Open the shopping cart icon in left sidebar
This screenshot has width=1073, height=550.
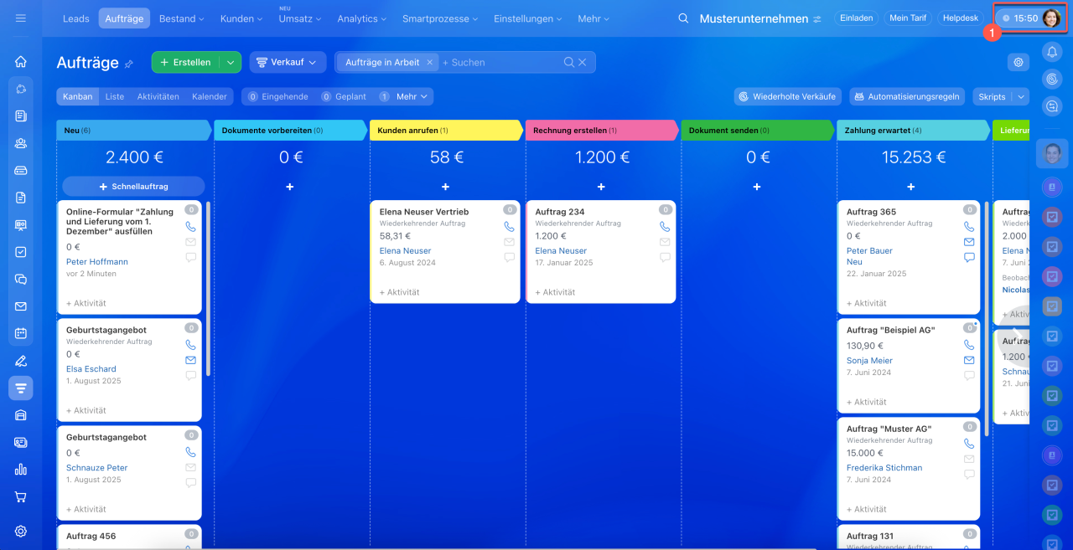[x=21, y=496]
